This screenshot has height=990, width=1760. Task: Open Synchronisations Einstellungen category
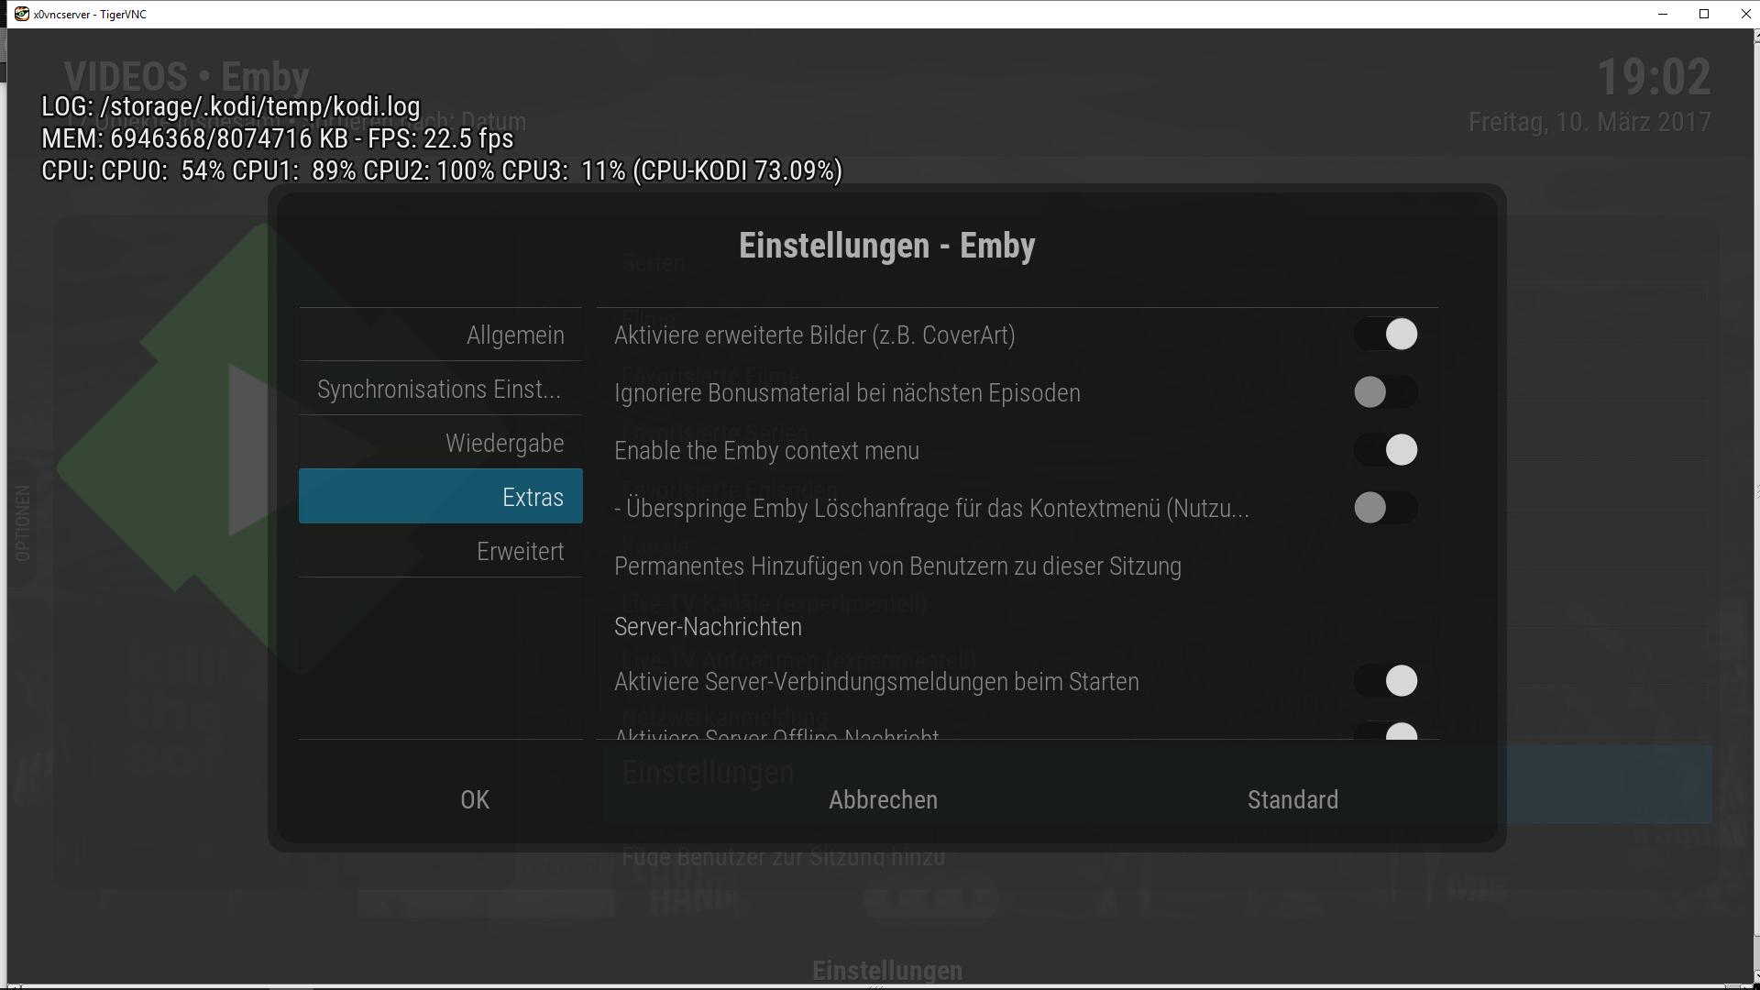pyautogui.click(x=441, y=389)
